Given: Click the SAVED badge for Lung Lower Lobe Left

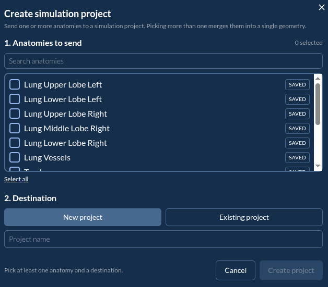Looking at the screenshot, I should pyautogui.click(x=297, y=99).
